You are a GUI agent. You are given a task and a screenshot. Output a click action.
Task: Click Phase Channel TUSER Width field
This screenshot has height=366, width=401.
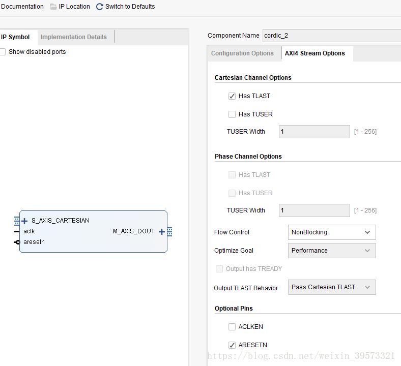pos(314,210)
